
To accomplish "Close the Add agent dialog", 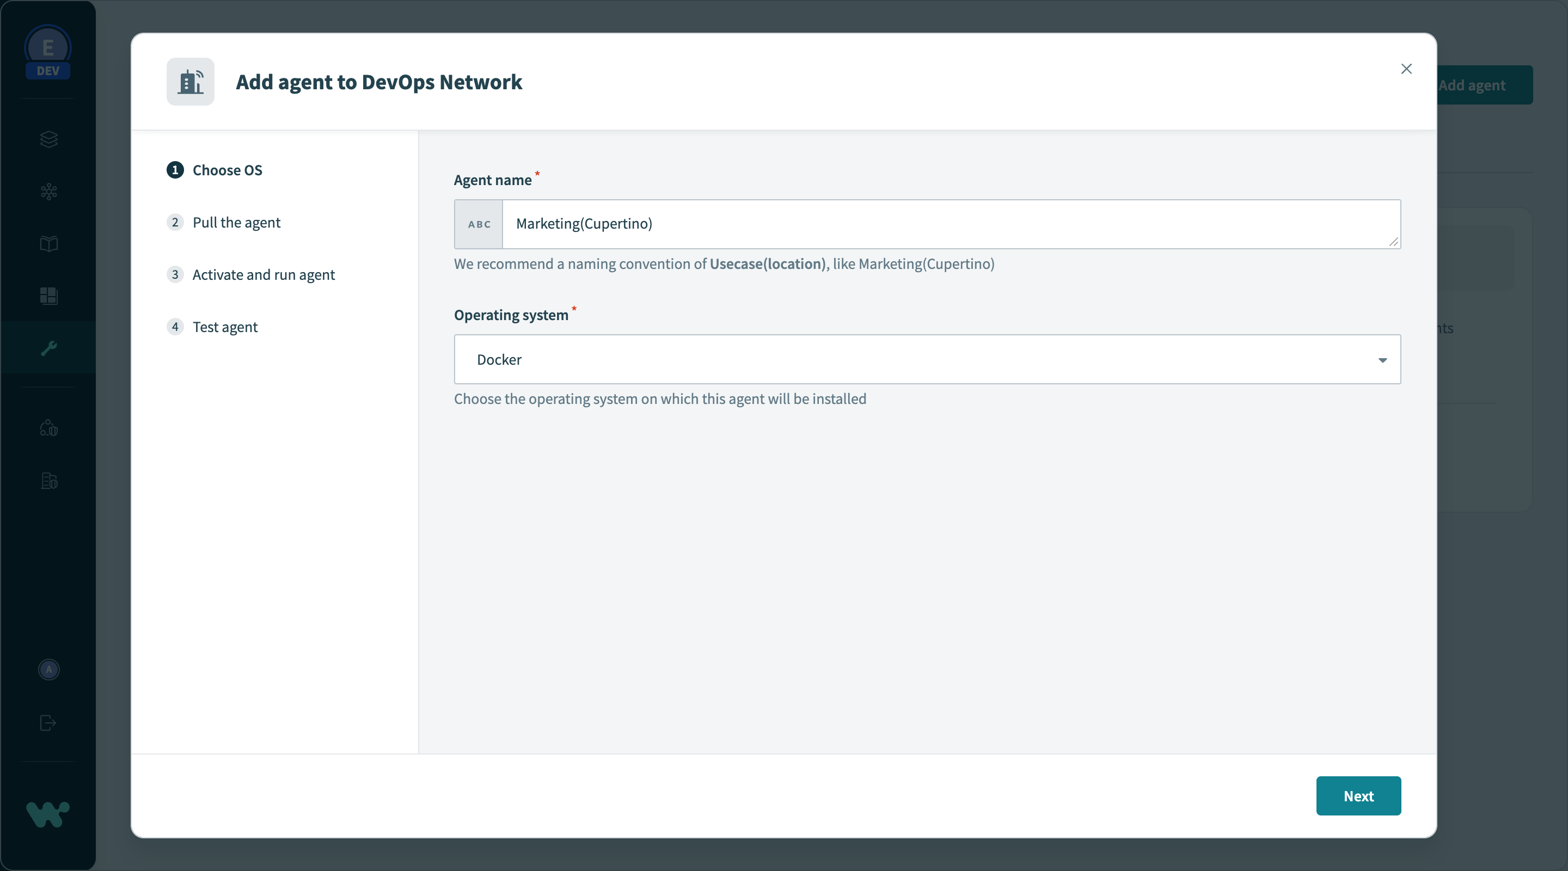I will click(x=1406, y=69).
